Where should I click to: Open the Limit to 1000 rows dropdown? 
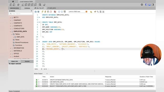78,11
